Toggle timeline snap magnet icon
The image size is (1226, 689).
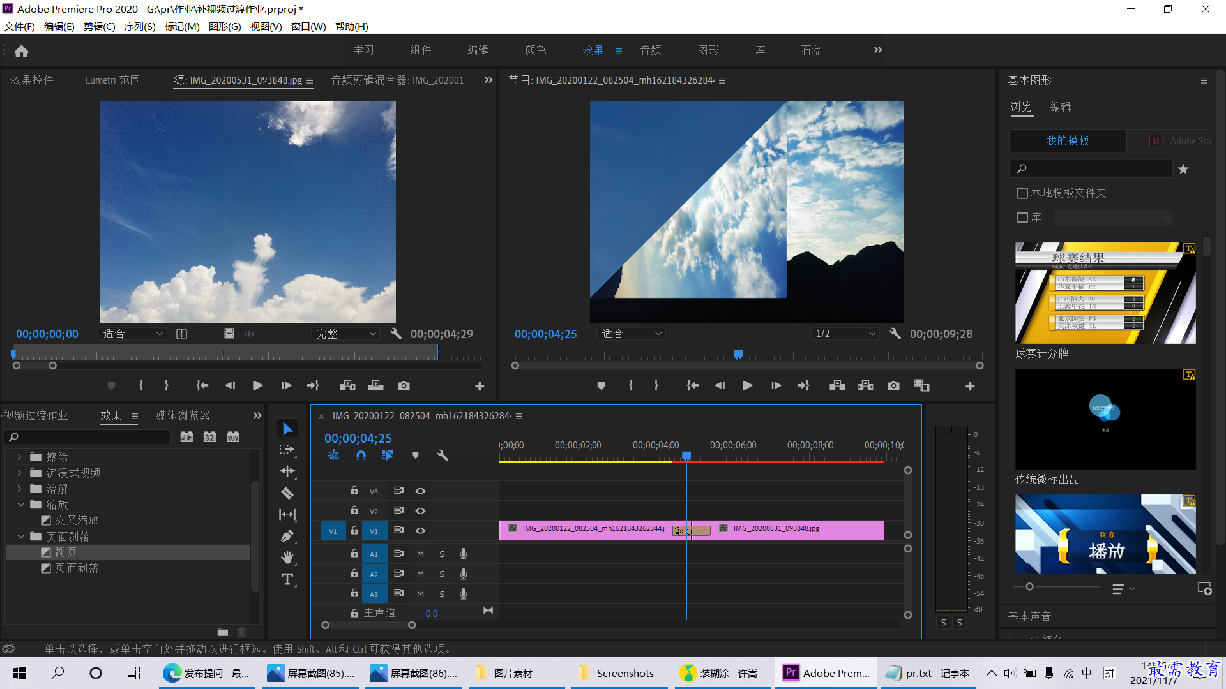[x=361, y=455]
